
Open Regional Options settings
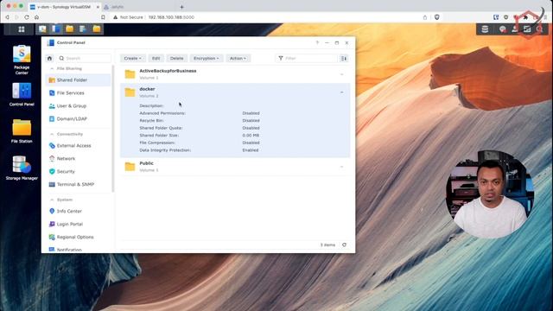coord(78,237)
